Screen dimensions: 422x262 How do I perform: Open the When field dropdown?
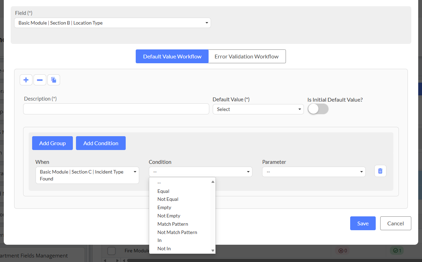pyautogui.click(x=87, y=175)
